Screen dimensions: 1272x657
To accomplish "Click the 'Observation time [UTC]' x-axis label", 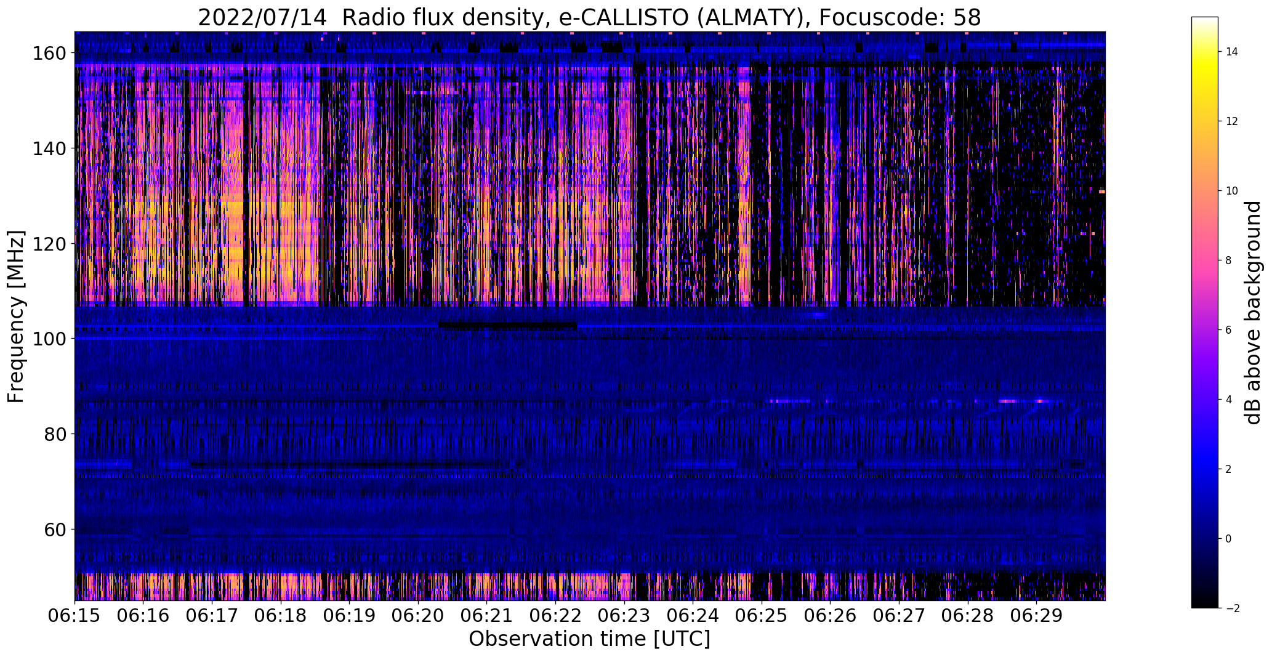I will [x=589, y=639].
